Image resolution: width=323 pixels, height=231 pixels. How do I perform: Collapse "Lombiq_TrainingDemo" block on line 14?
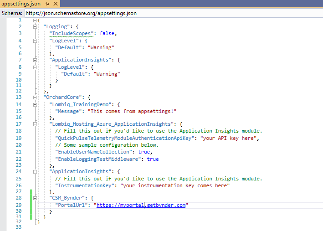tap(35, 105)
